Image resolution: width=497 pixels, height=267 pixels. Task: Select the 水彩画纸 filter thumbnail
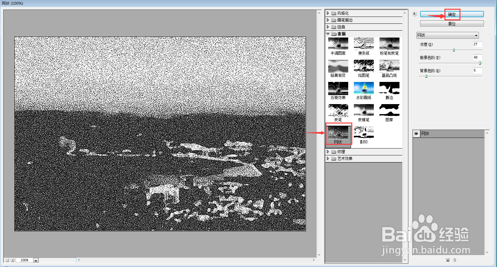(x=364, y=88)
